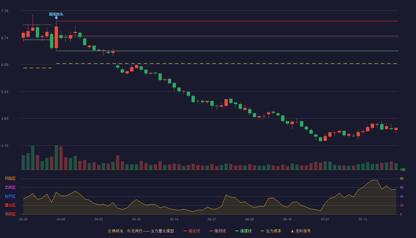Screen dimensions: 416x238
Task: Click the 06-08 date label
Action: (250, 219)
